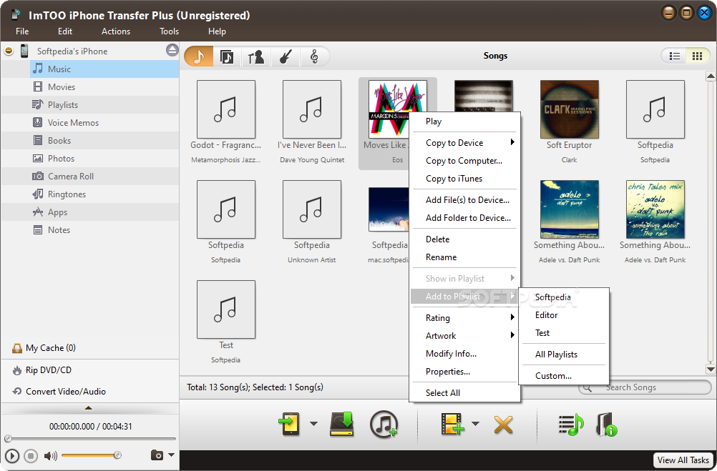Mute the volume speaker icon
Screen dimensions: 717x471
(x=50, y=455)
